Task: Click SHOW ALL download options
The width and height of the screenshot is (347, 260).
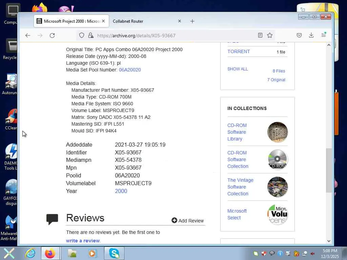Action: click(238, 69)
